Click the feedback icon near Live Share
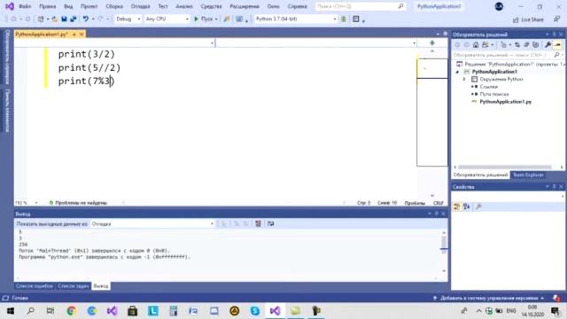Image resolution: width=567 pixels, height=319 pixels. click(557, 19)
